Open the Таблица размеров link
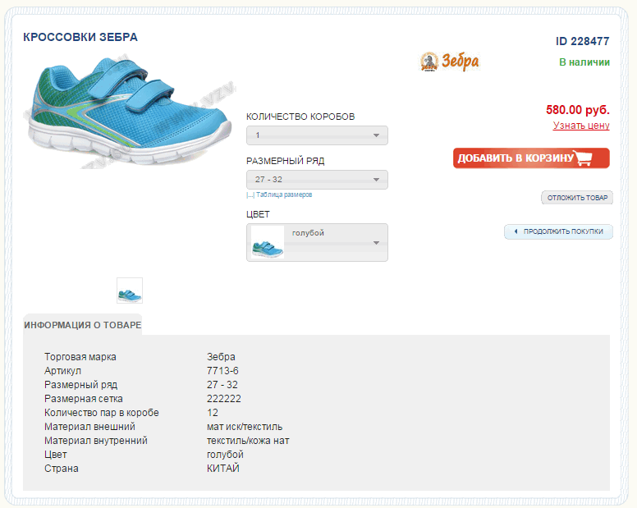The image size is (637, 508). pyautogui.click(x=284, y=195)
